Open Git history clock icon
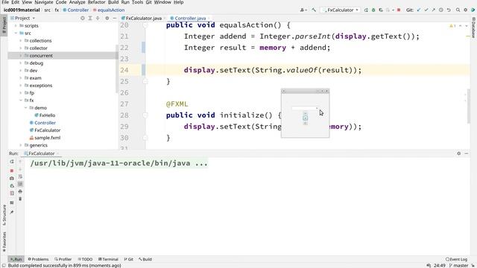Viewport: 477px width, 268px height. pos(441,10)
